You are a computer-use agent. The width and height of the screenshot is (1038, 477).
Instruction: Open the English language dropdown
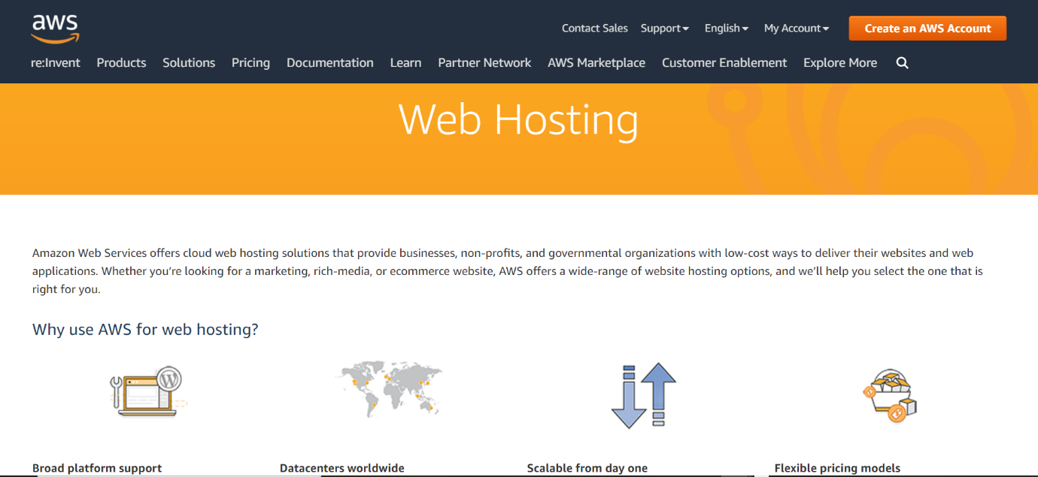click(x=727, y=29)
